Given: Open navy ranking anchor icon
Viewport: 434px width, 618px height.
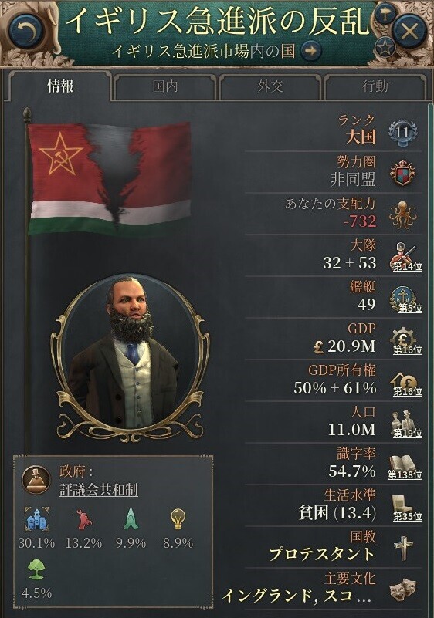Looking at the screenshot, I should click(x=405, y=299).
